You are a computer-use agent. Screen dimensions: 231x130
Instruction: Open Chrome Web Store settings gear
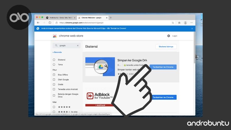tap(169, 36)
